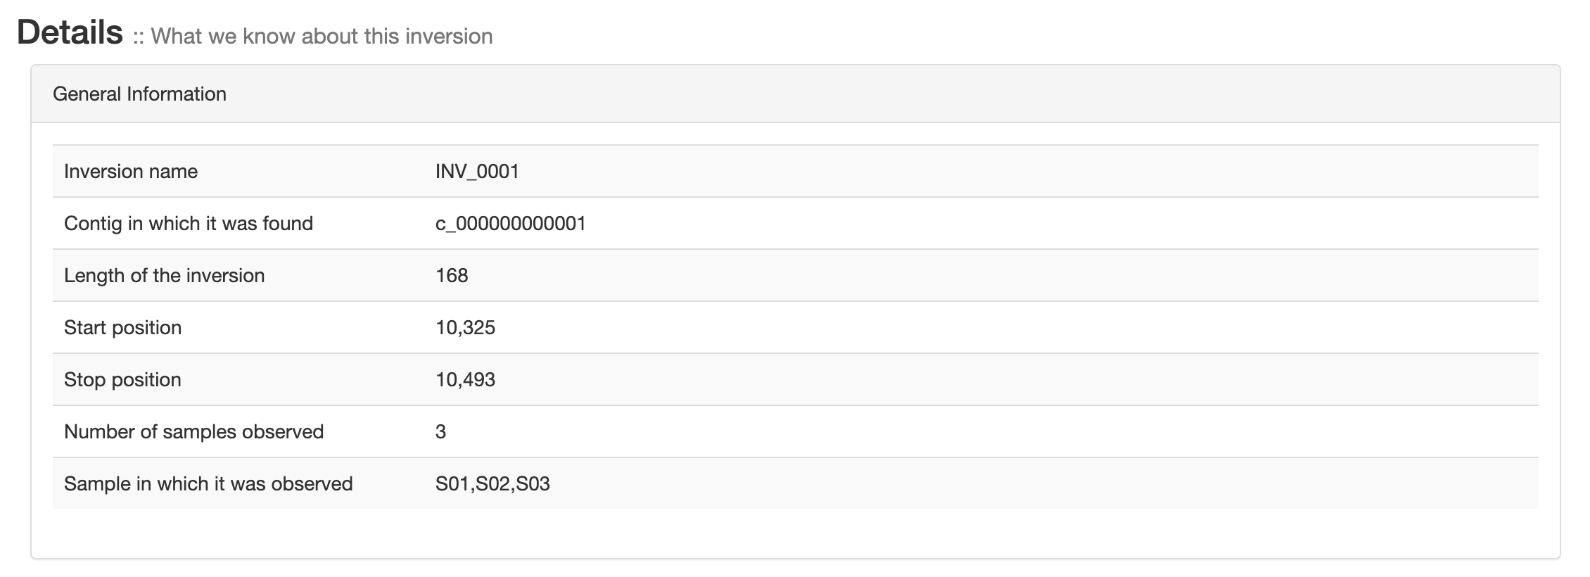Click the inversion length value 168
Image resolution: width=1590 pixels, height=577 pixels.
point(452,276)
